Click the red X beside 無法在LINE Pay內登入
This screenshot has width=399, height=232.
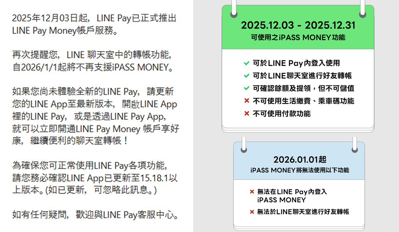252,192
